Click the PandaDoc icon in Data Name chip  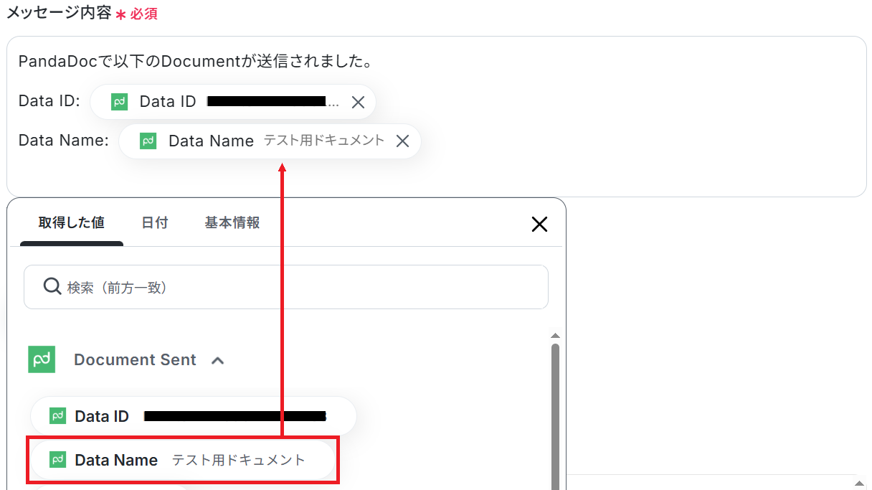tap(148, 141)
